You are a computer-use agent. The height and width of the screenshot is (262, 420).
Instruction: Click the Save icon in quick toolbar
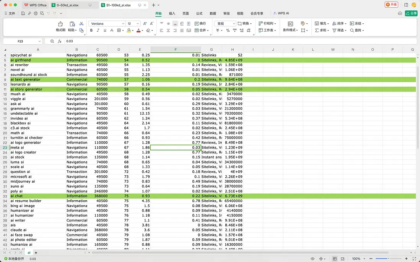[x=23, y=13]
